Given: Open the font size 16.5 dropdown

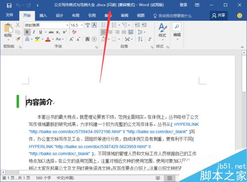Looking at the screenshot, I should point(82,25).
